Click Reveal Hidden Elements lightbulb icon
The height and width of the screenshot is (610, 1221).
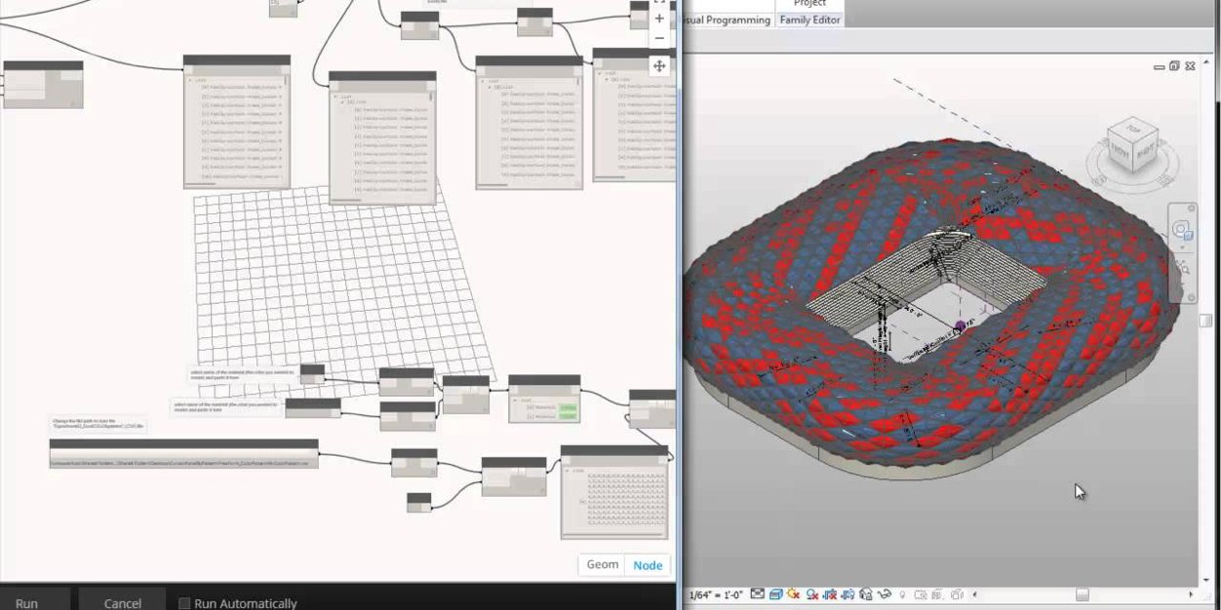pos(902,593)
